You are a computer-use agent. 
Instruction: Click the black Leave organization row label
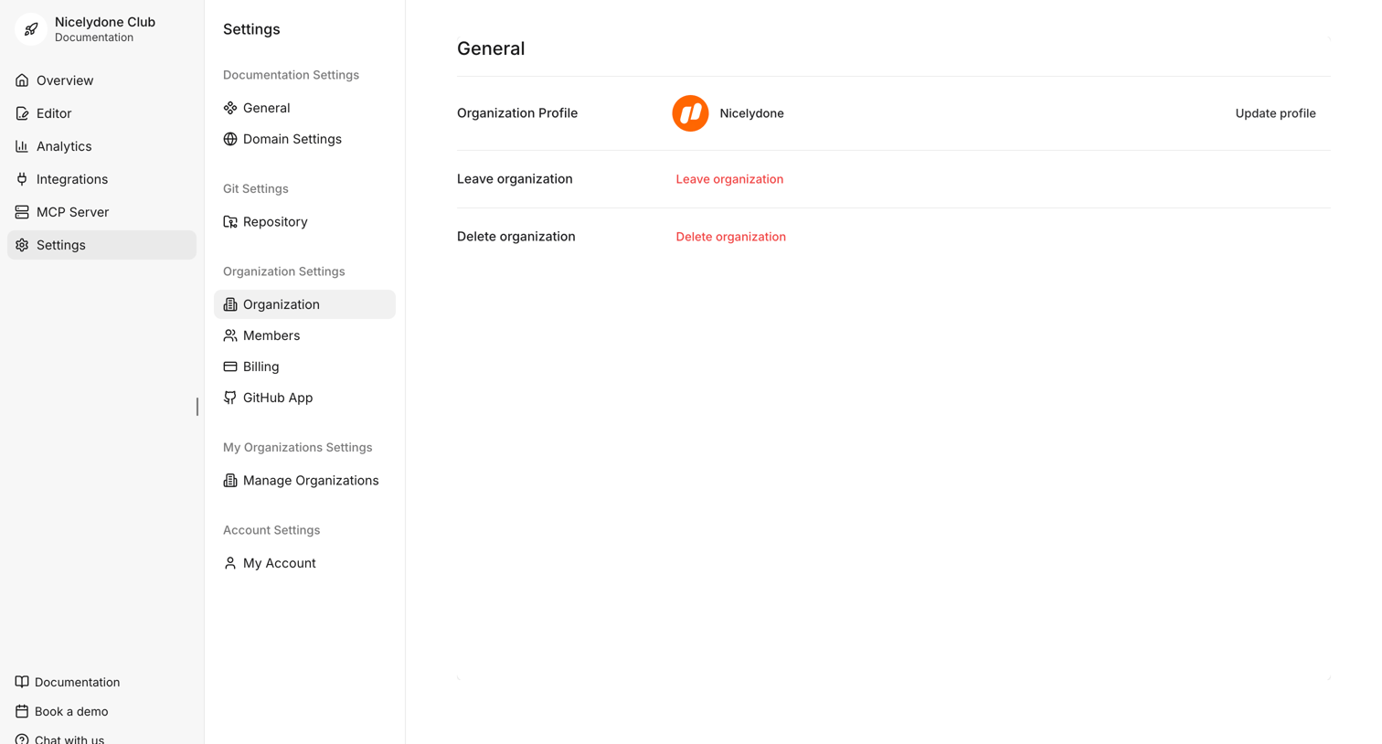coord(515,179)
